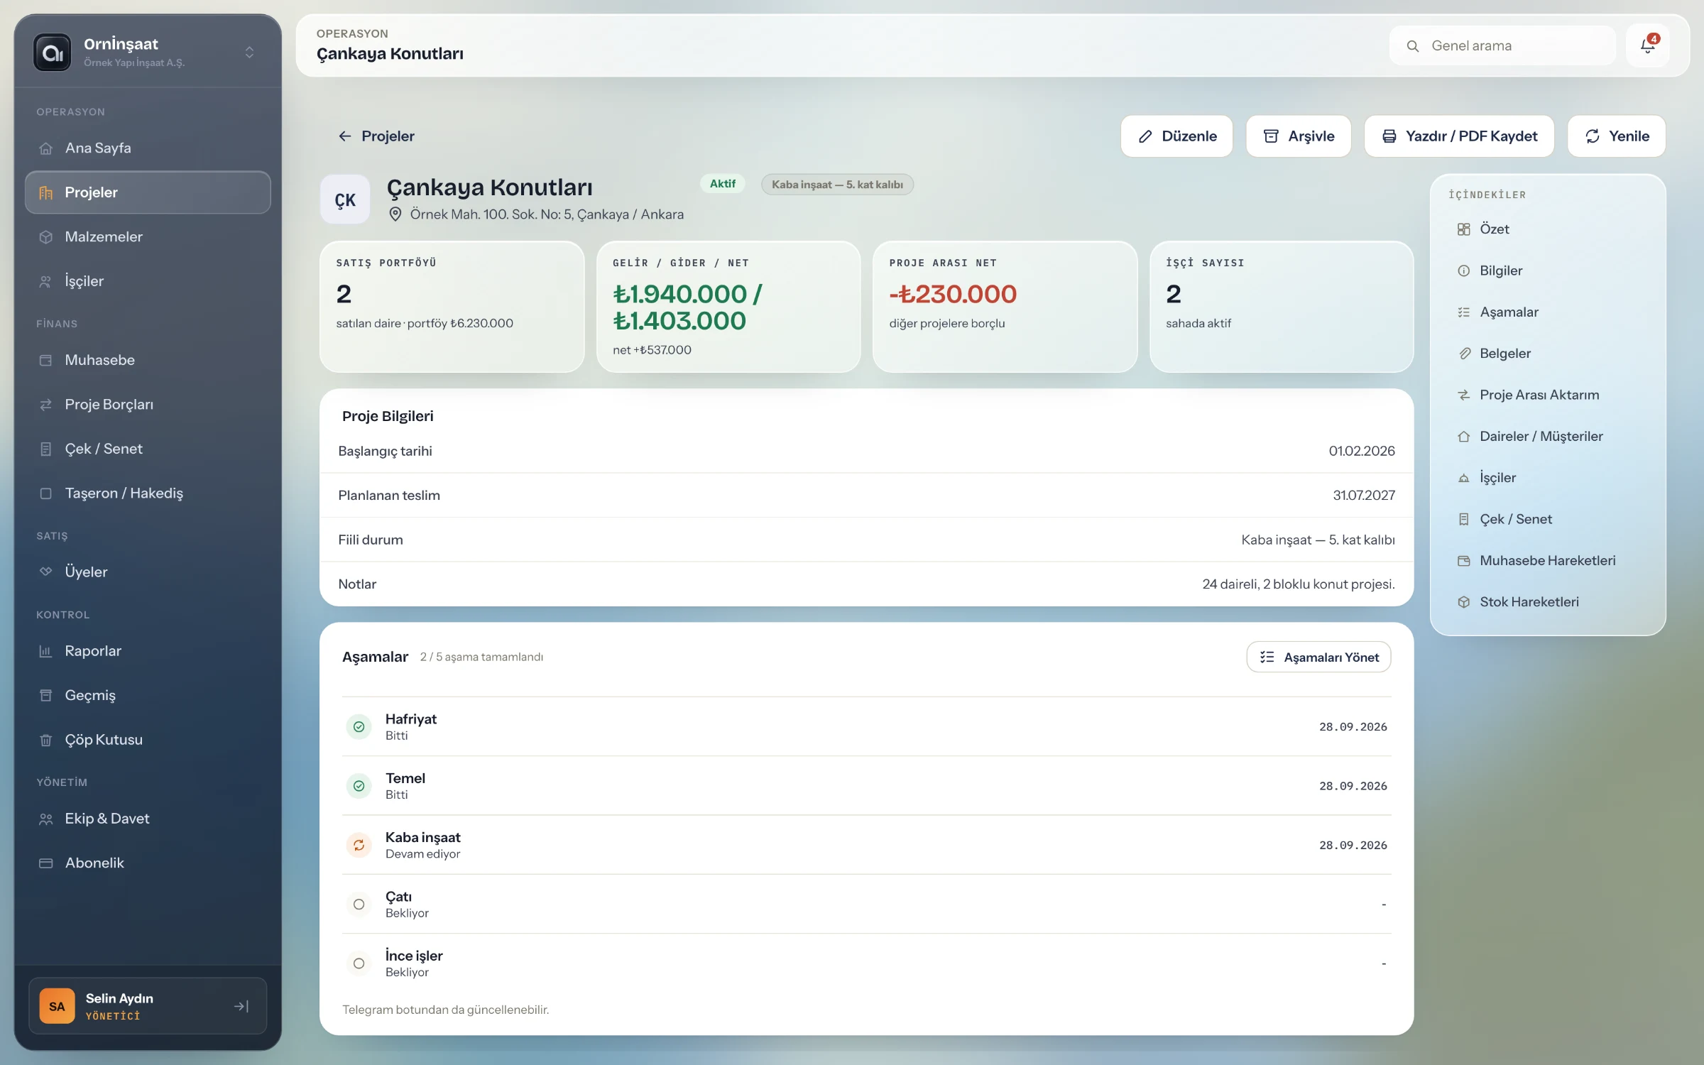Viewport: 1704px width, 1065px height.
Task: Jump to Belgeler in İçindekiler
Action: [1548, 354]
